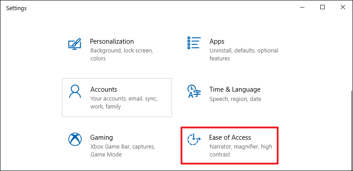Screen dimensions: 353x171
Task: Click the 'Your accounts, email, sync' description
Action: [x=124, y=102]
